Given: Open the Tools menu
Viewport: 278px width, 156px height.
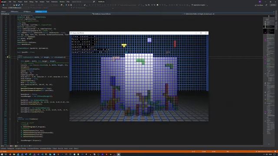Looking at the screenshot, I should 48,2.
